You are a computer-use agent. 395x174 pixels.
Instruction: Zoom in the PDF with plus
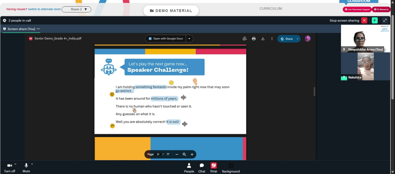point(192,154)
